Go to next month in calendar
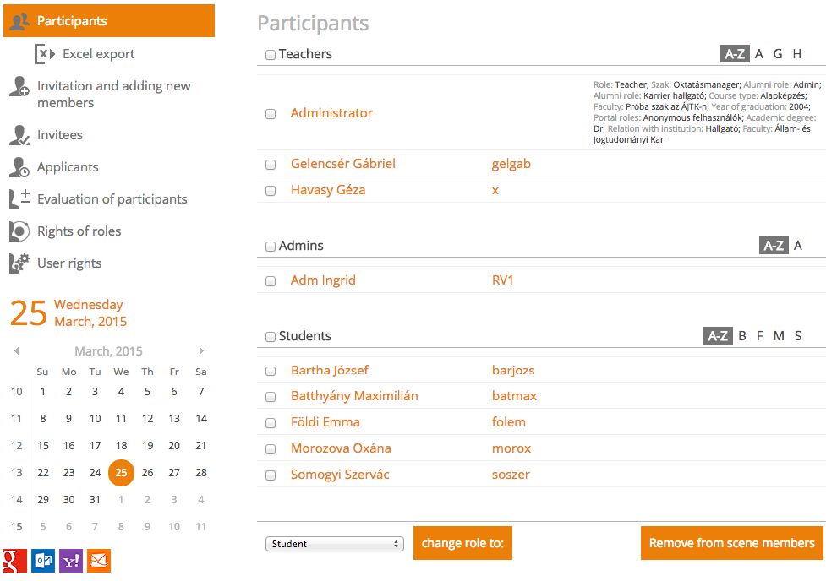Image resolution: width=826 pixels, height=581 pixels. pyautogui.click(x=201, y=351)
